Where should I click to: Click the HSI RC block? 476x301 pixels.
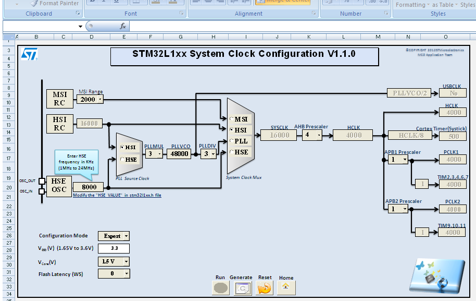point(60,124)
